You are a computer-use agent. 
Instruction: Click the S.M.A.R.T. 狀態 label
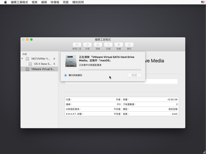click(75, 114)
